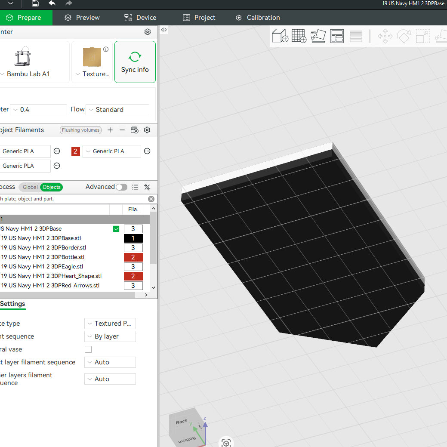Open printer settings gear icon
The height and width of the screenshot is (447, 447).
[x=148, y=32]
